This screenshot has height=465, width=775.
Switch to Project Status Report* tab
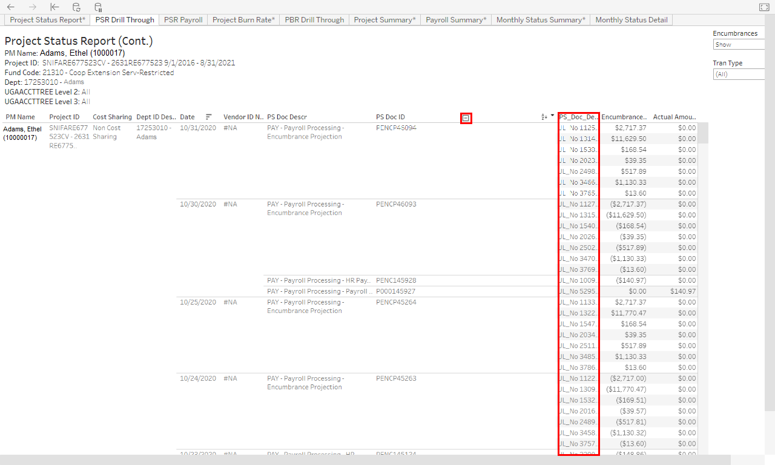tap(47, 20)
